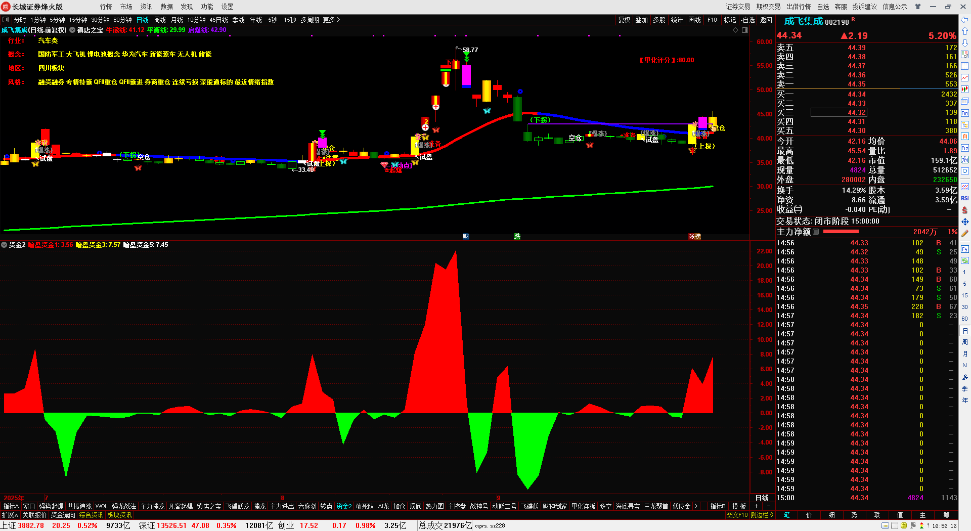
Task: Click the 主力净额 red progress bar
Action: [841, 232]
